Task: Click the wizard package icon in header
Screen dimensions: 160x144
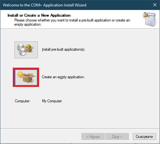Action: pyautogui.click(x=150, y=19)
